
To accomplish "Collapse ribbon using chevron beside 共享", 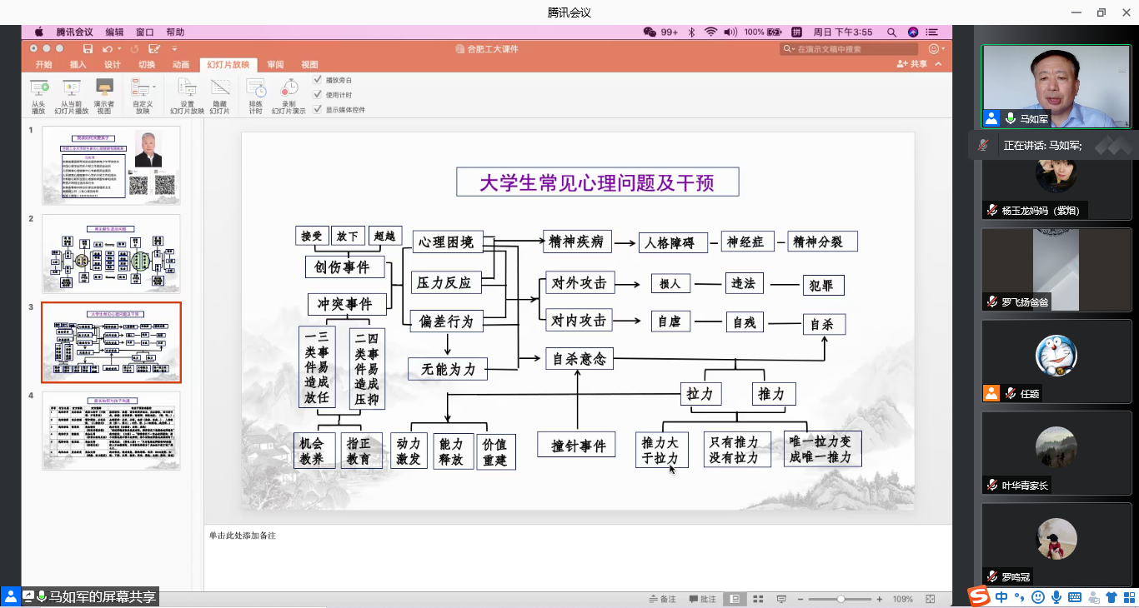I will pos(939,64).
